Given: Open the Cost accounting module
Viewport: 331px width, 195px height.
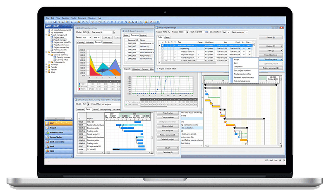Looking at the screenshot, I should pos(59,142).
